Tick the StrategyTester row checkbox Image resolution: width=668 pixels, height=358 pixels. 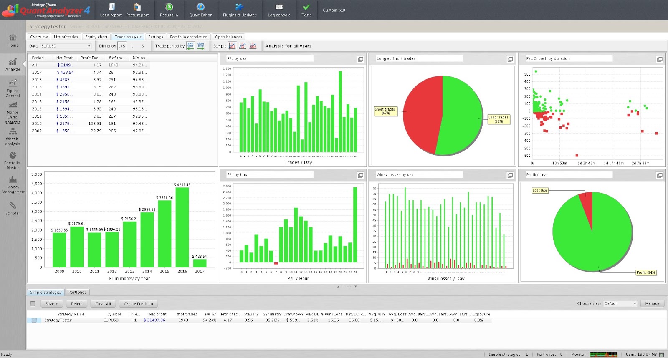pyautogui.click(x=34, y=320)
